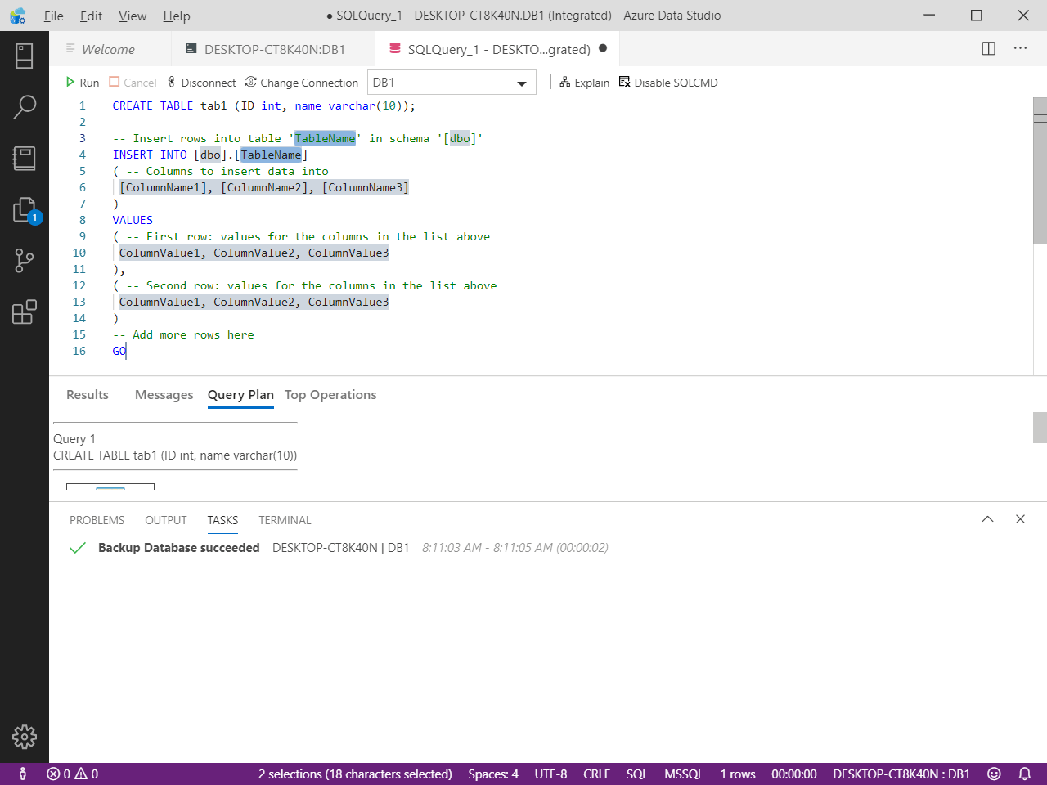Open the Search view in activity bar
This screenshot has width=1047, height=785.
tap(25, 107)
